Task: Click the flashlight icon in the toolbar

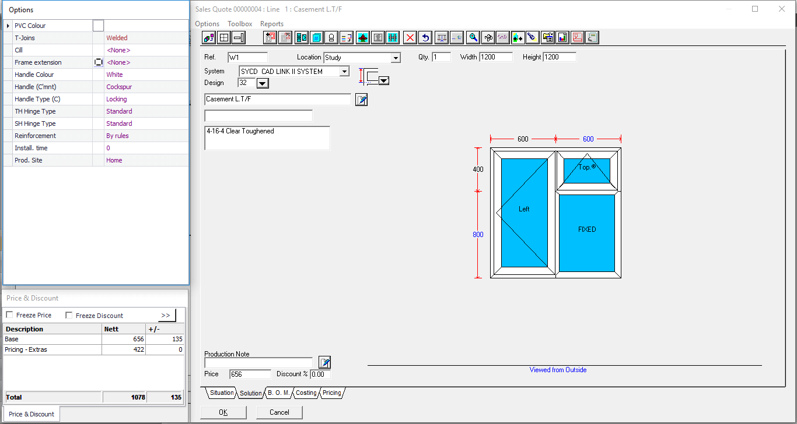Action: 532,38
